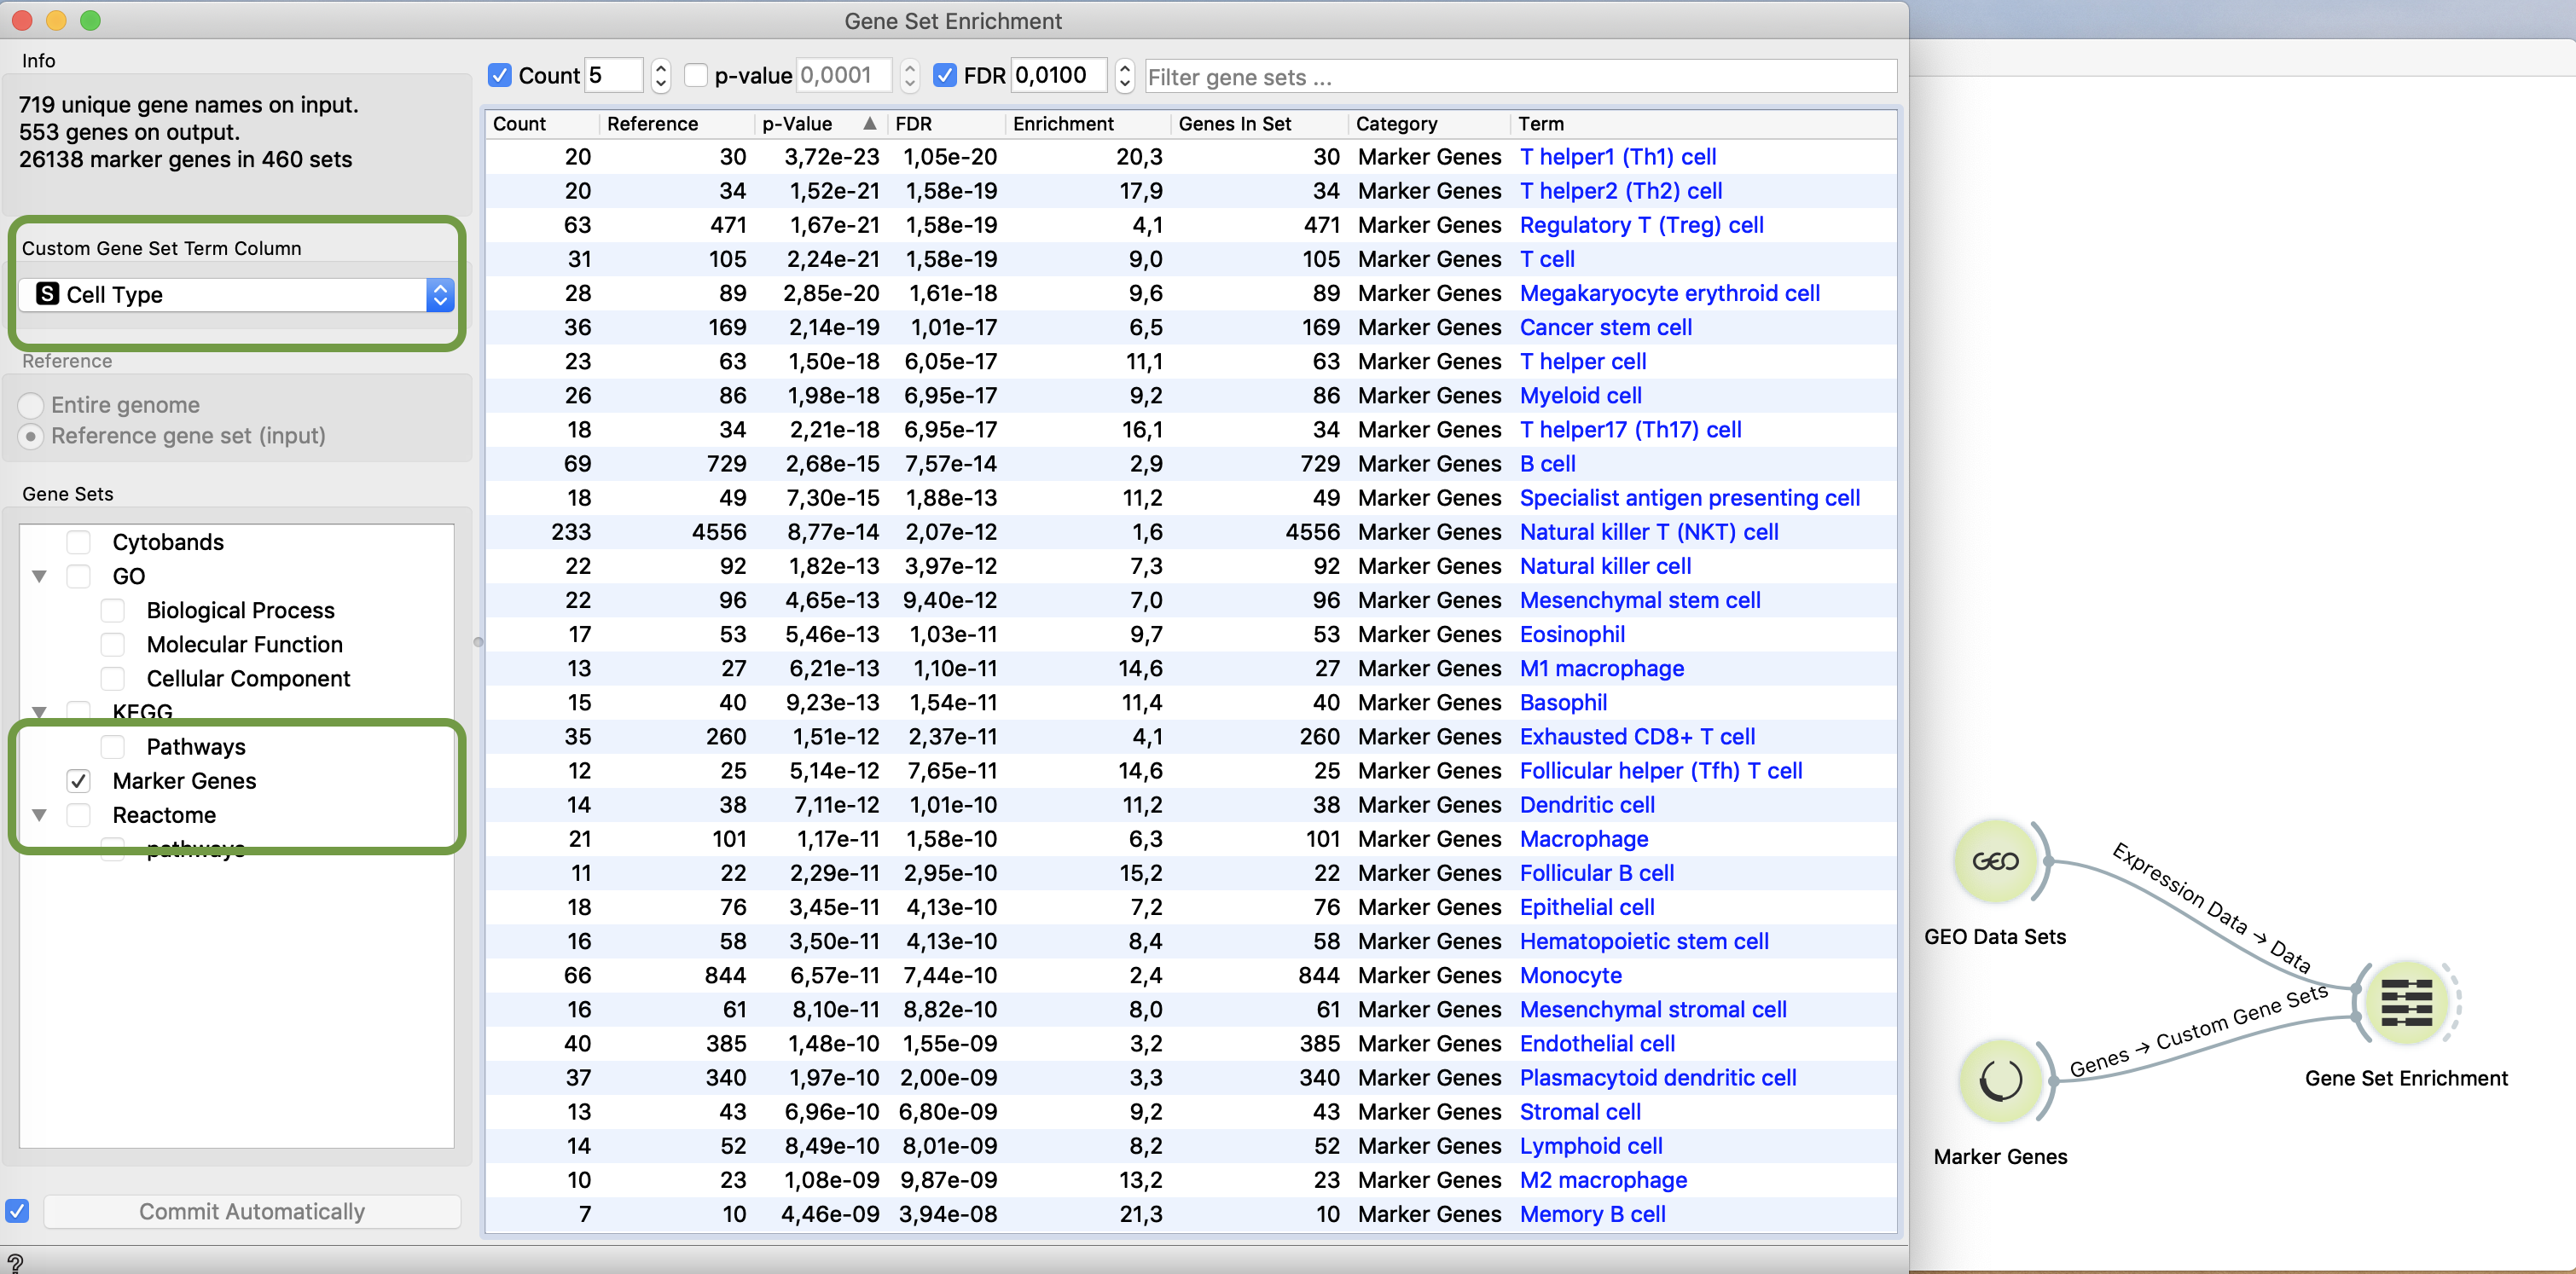
Task: Enable the p-value filter checkbox
Action: click(696, 75)
